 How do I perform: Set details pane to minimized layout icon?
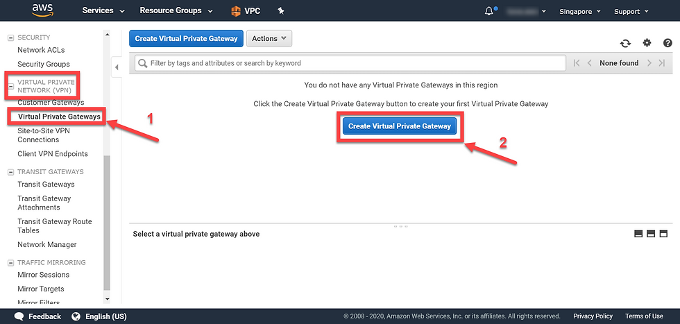pos(638,234)
